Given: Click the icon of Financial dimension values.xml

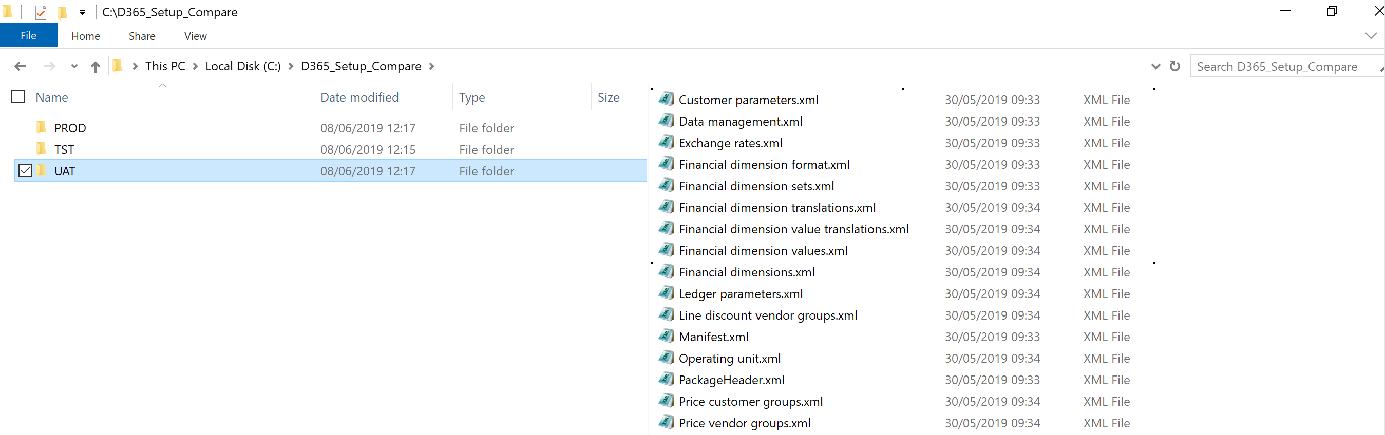Looking at the screenshot, I should click(666, 249).
